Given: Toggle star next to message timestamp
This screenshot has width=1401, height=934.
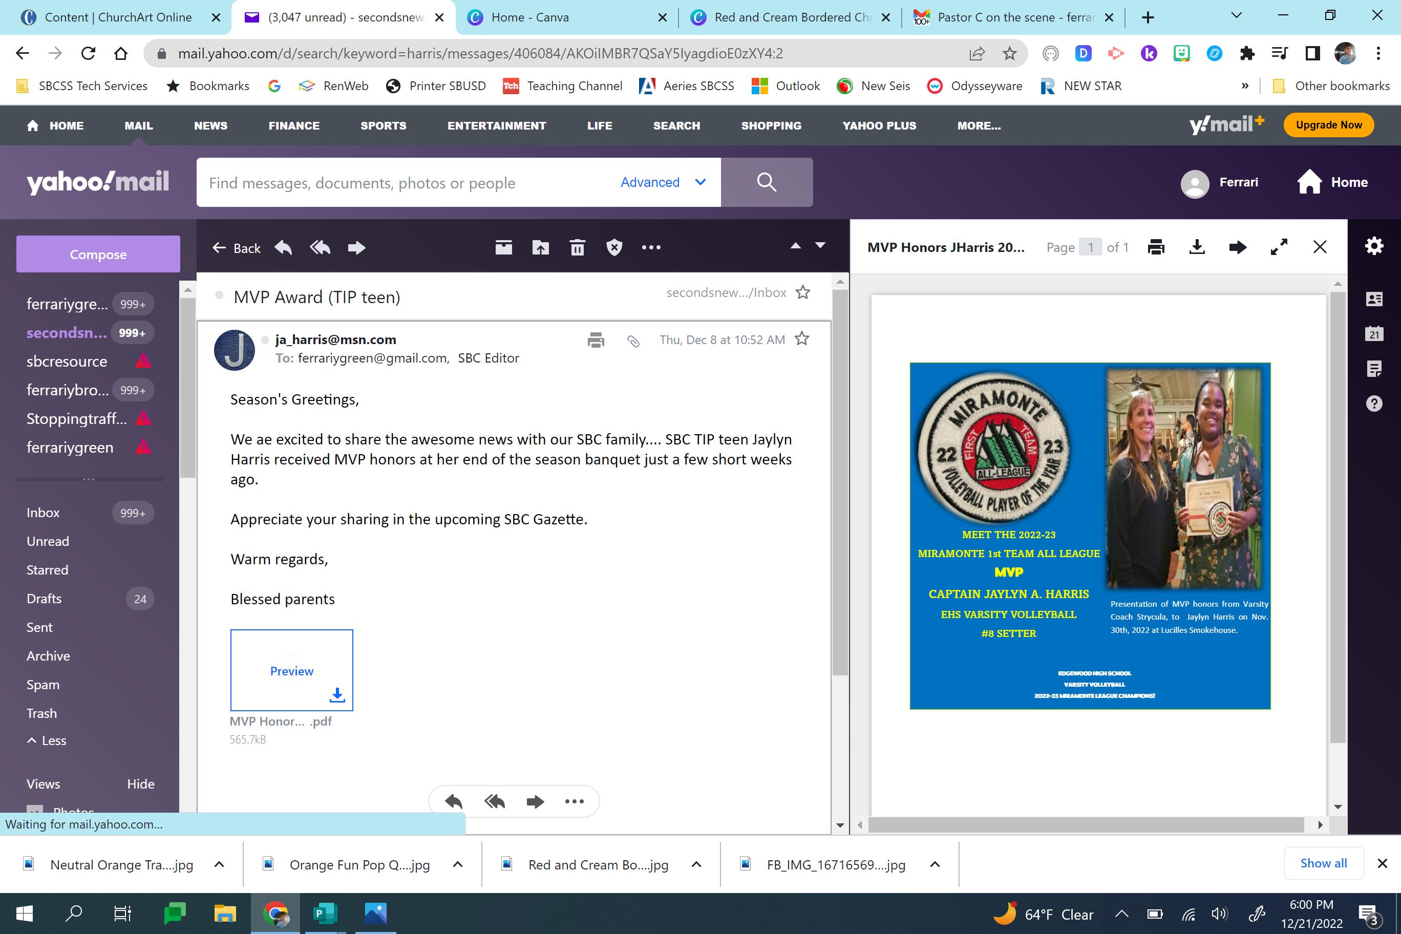Looking at the screenshot, I should (x=802, y=339).
